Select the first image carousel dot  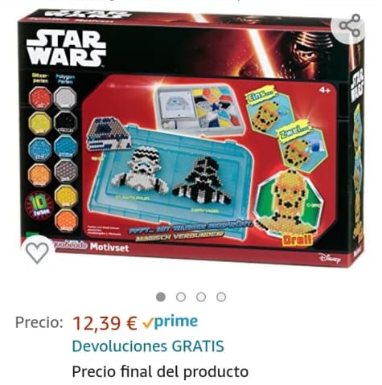[161, 297]
